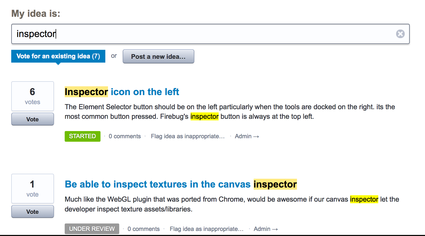Select 'Vote for an existing idea (7)' tab

(x=58, y=56)
